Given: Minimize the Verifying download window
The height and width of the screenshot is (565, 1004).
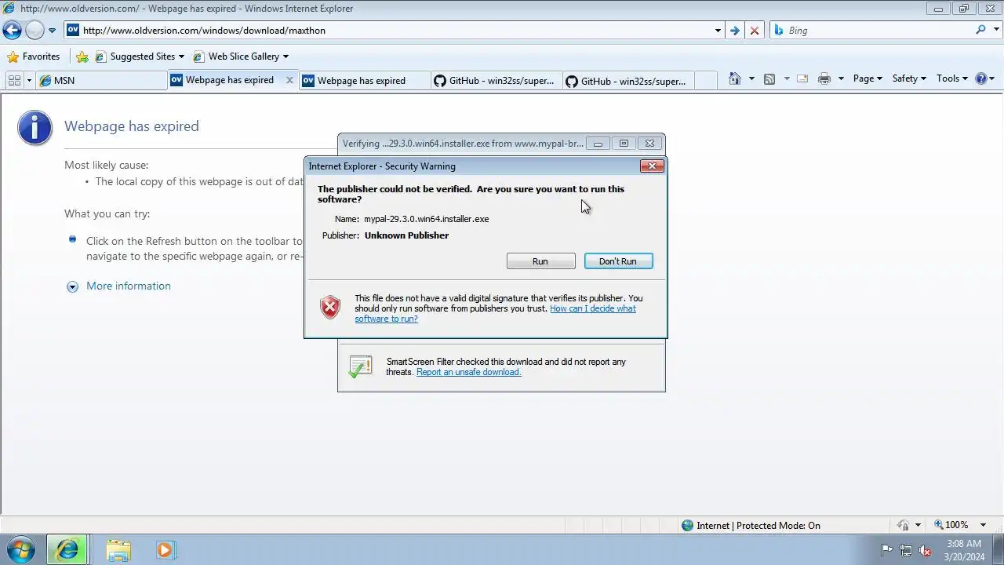Looking at the screenshot, I should 598,144.
